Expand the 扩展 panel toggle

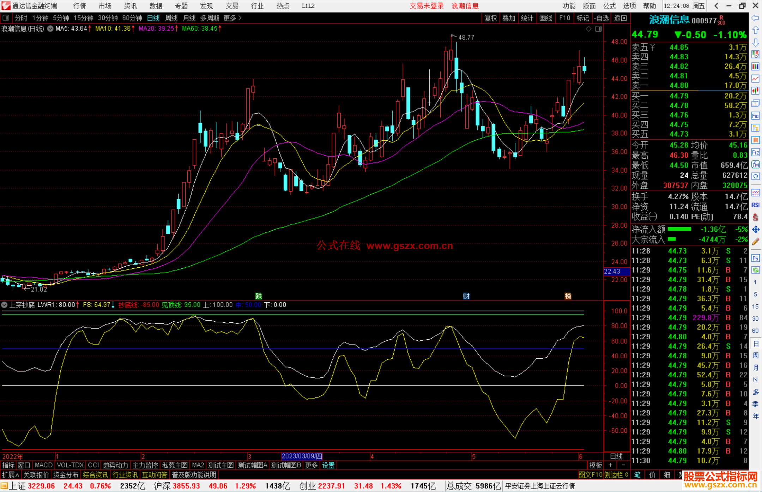(x=10, y=475)
